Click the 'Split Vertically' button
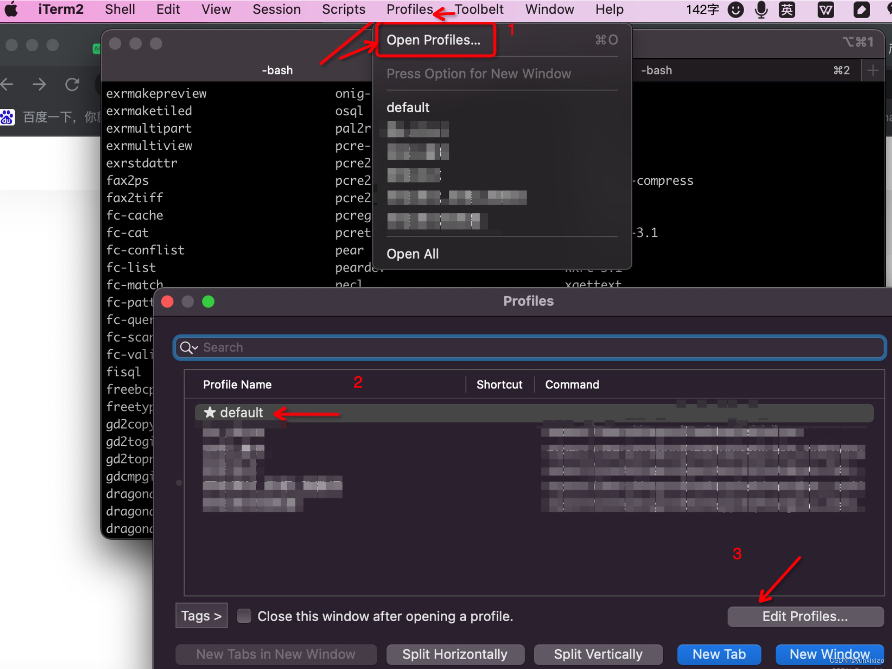This screenshot has width=892, height=669. click(598, 654)
